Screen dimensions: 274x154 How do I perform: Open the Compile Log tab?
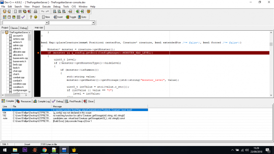tap(42, 101)
